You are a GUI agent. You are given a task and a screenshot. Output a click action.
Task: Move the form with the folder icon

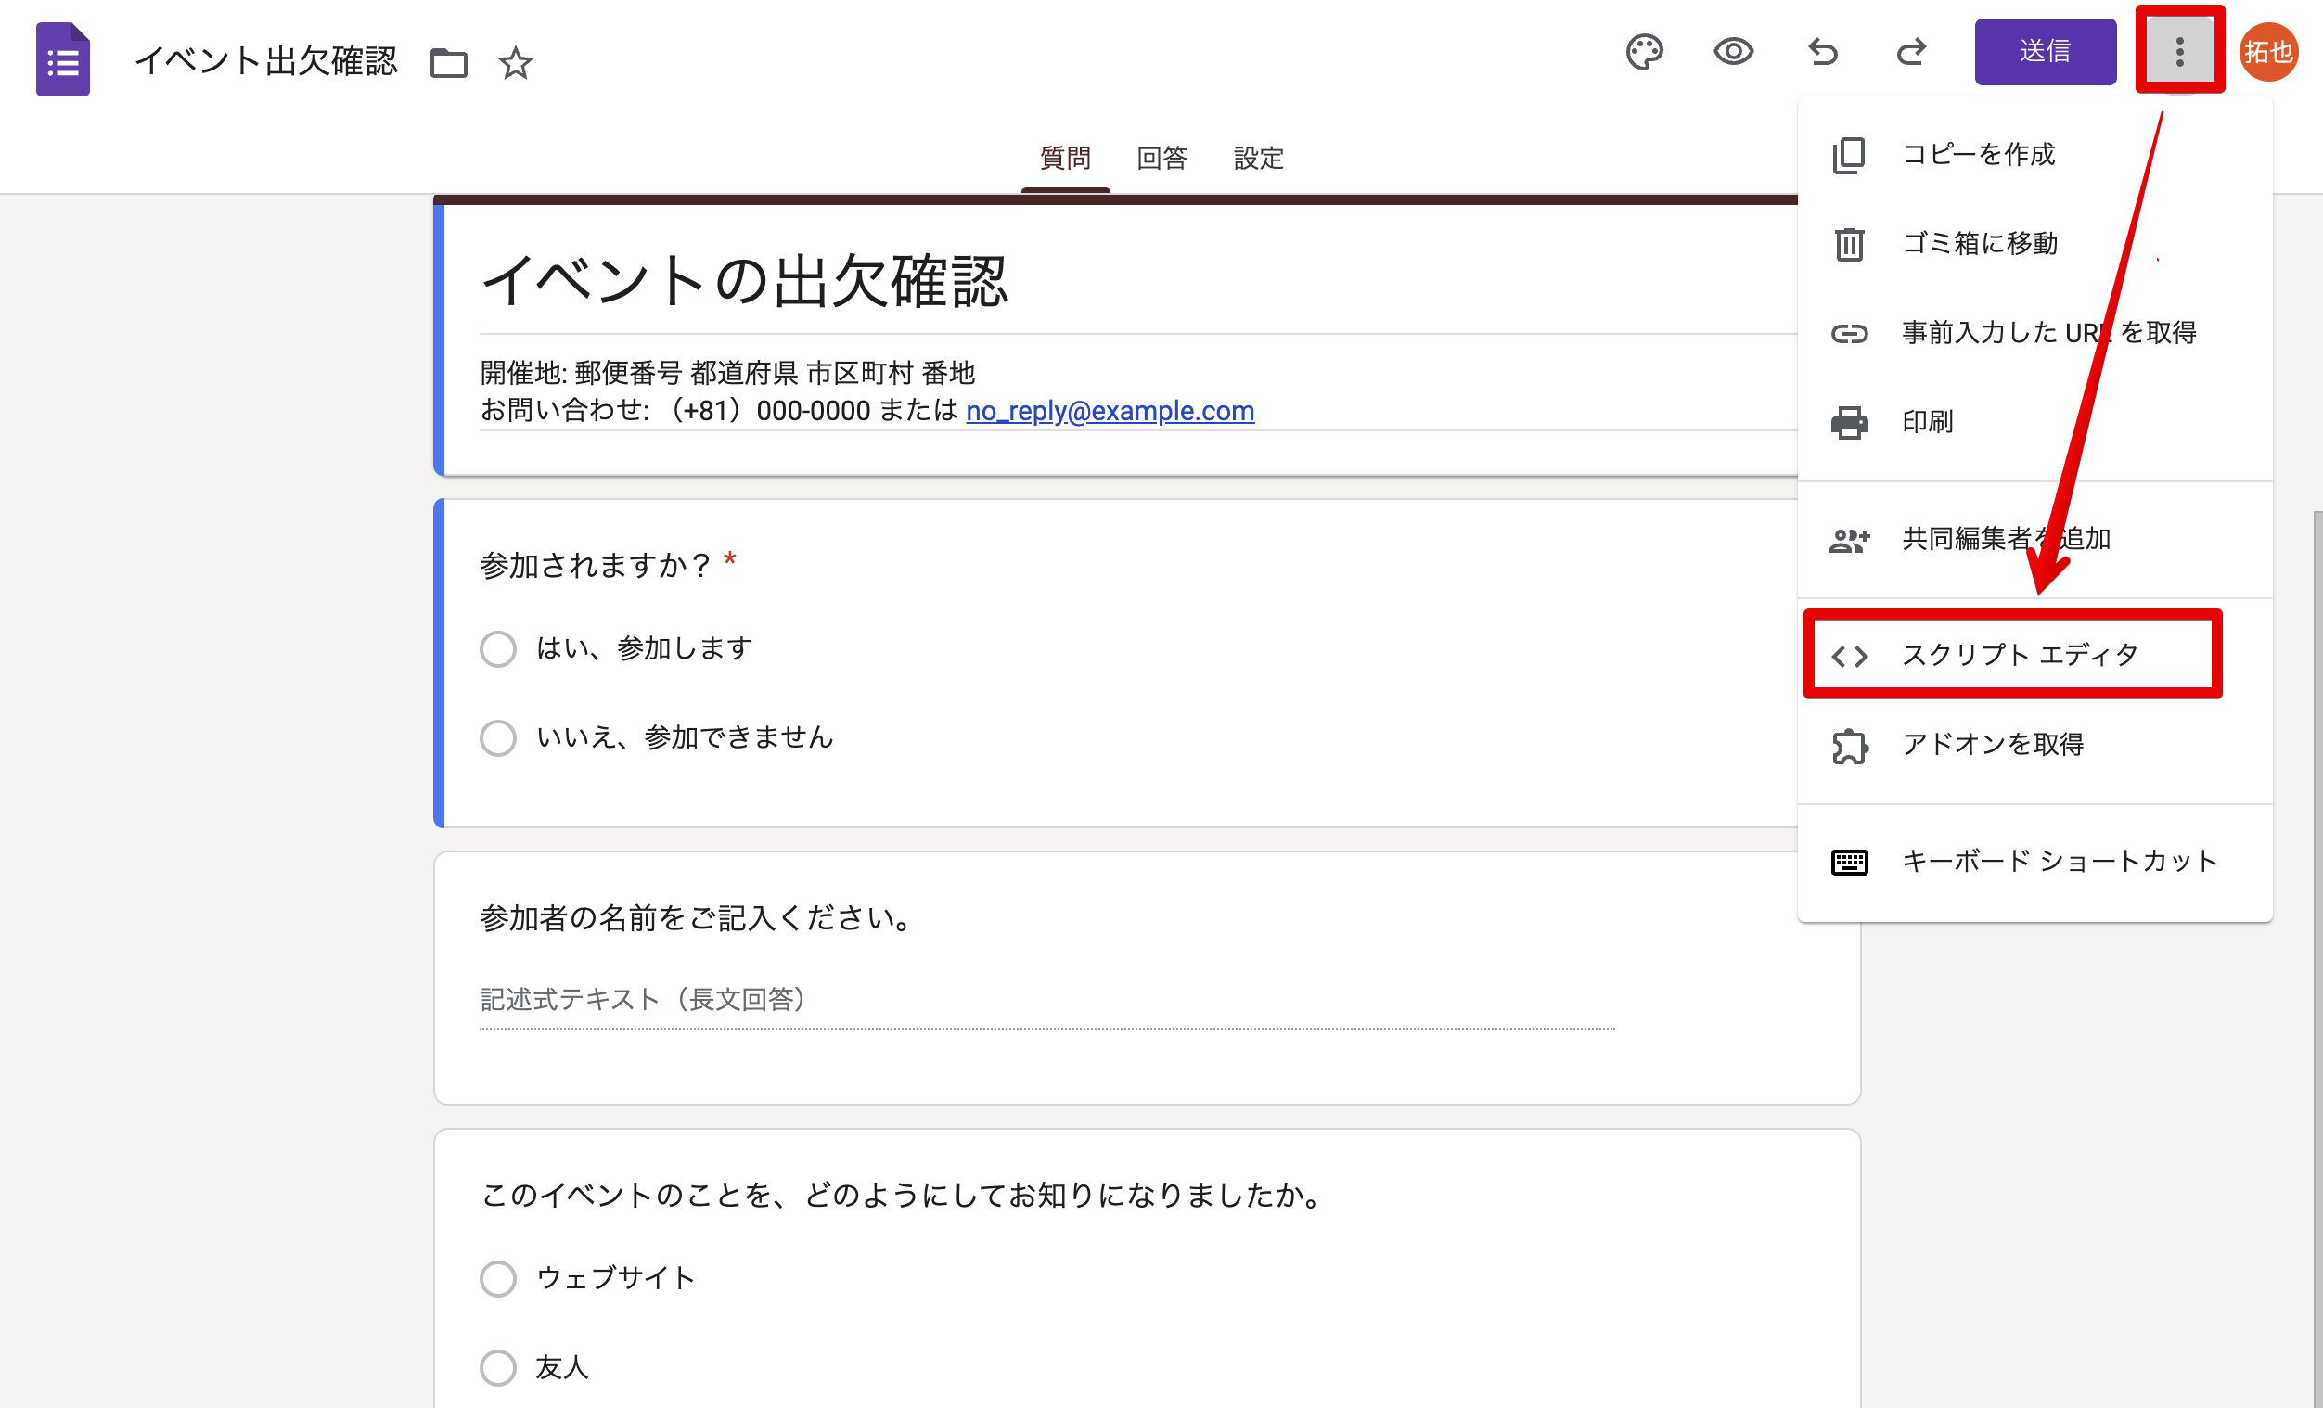449,61
